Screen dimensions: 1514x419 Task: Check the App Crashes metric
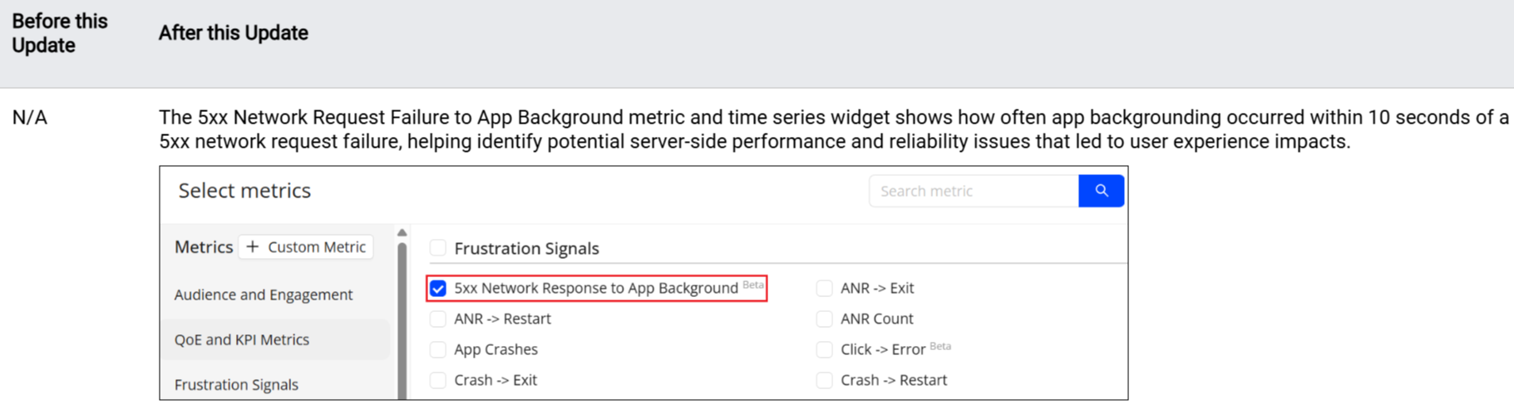click(438, 350)
